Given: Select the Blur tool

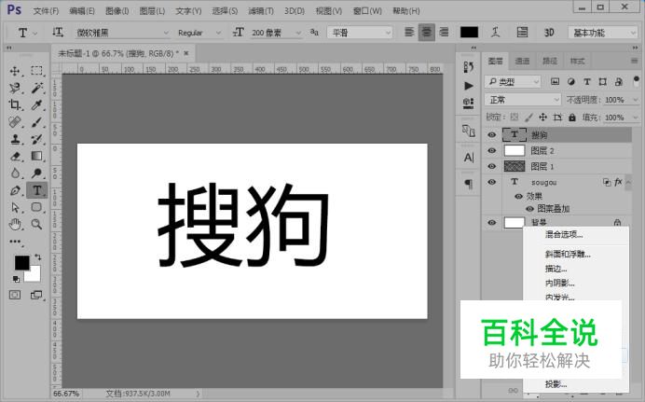Looking at the screenshot, I should coord(15,173).
